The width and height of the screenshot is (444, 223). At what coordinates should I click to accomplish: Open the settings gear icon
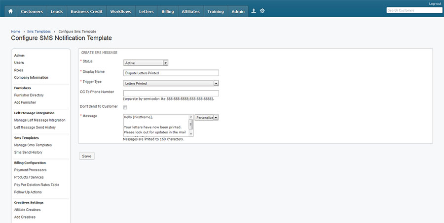(x=262, y=11)
